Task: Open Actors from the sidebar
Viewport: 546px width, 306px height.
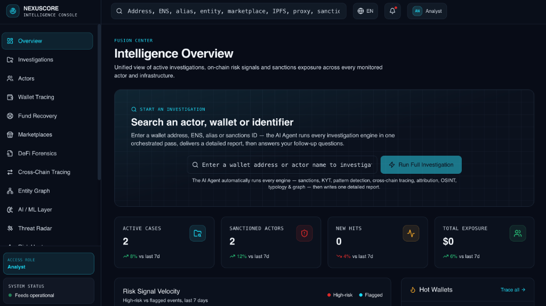Action: tap(47, 79)
